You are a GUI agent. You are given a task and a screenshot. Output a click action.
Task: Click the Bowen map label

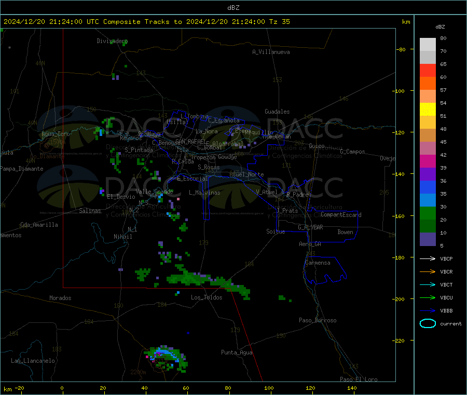click(345, 231)
